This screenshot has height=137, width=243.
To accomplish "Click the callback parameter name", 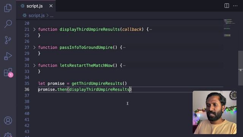I will point(132,29).
